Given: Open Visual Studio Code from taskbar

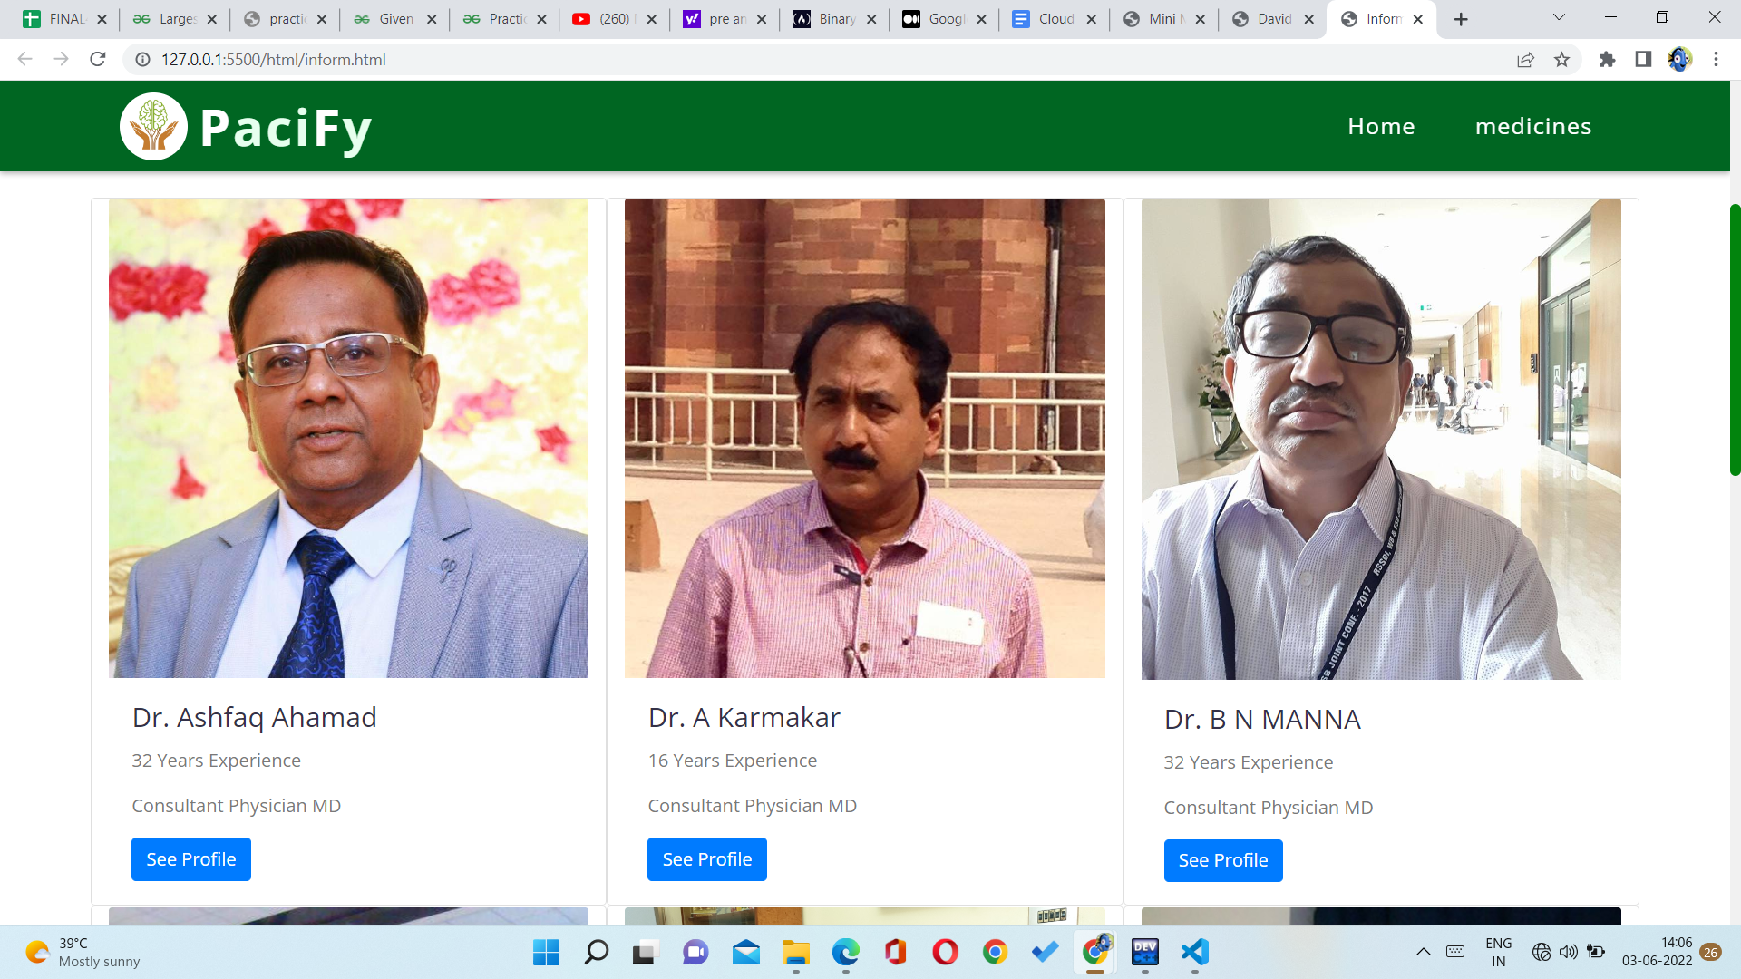Looking at the screenshot, I should (x=1194, y=952).
